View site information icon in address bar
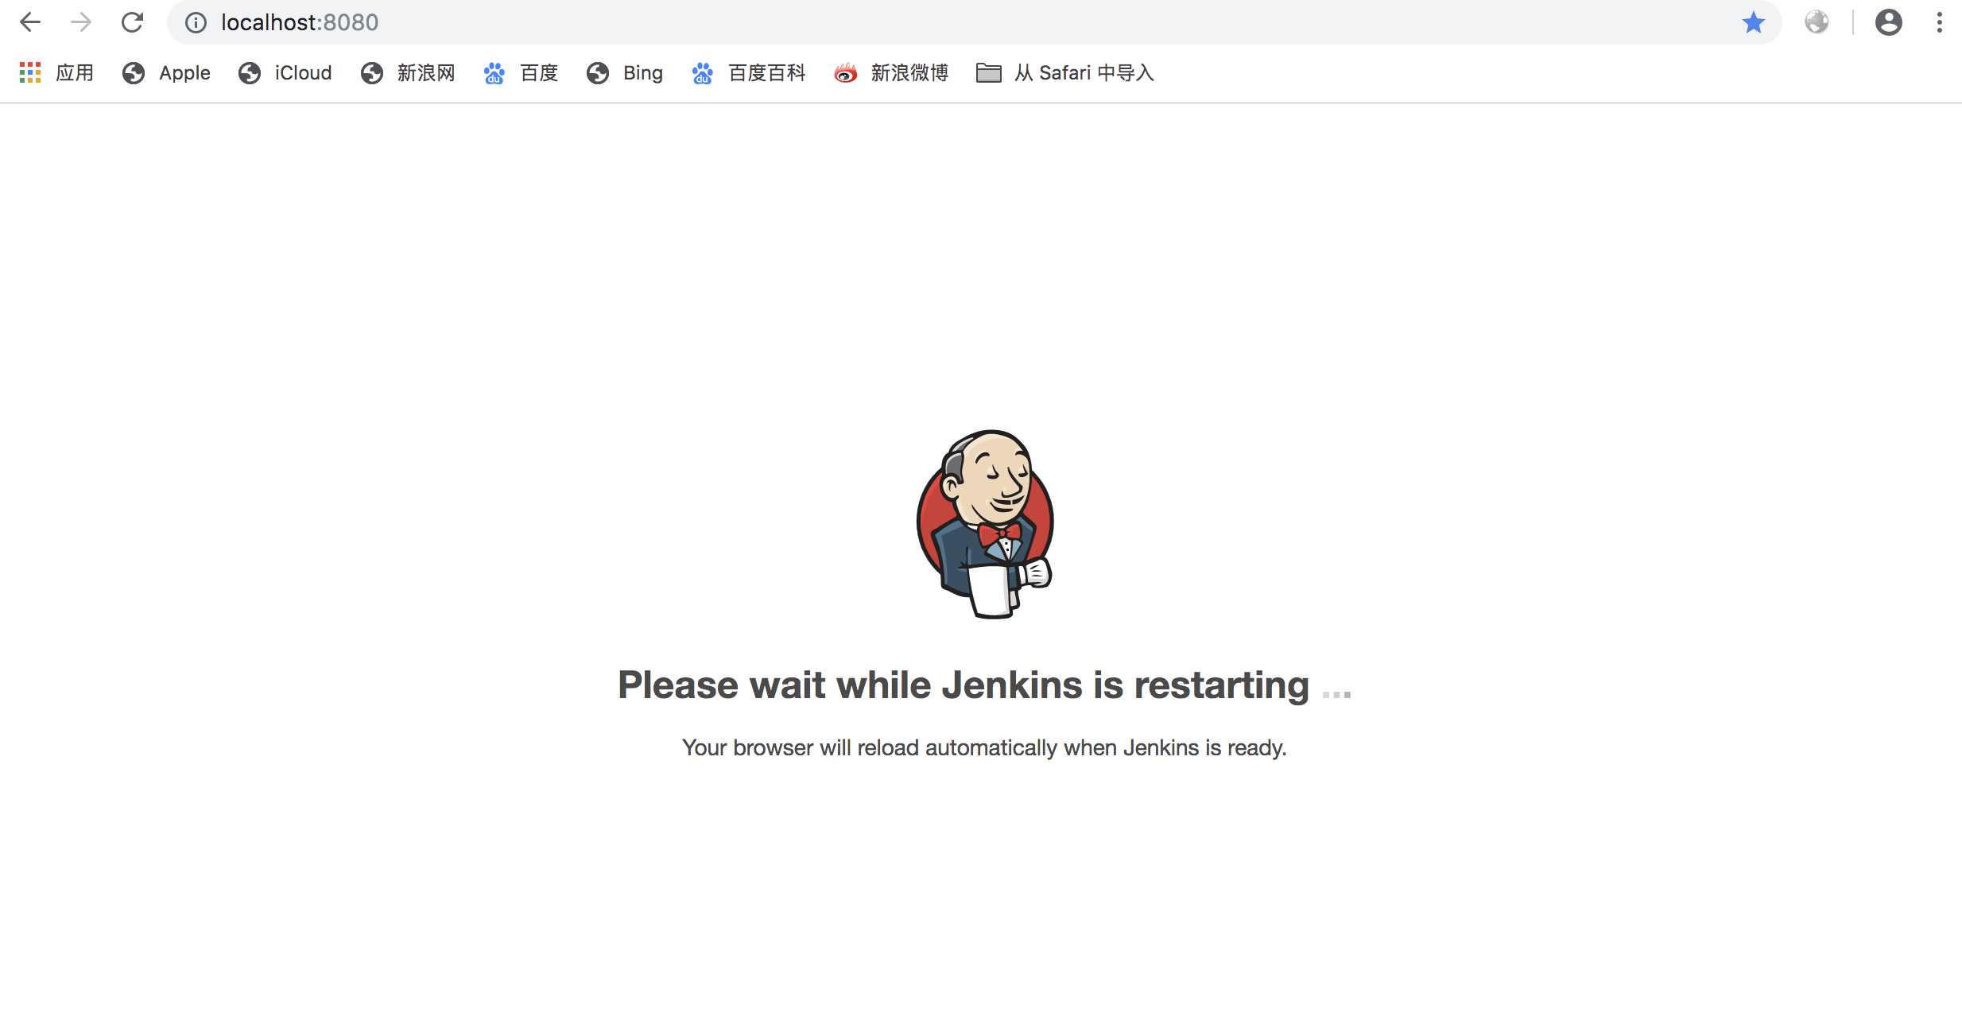Screen dimensions: 1962x1032 pyautogui.click(x=196, y=22)
